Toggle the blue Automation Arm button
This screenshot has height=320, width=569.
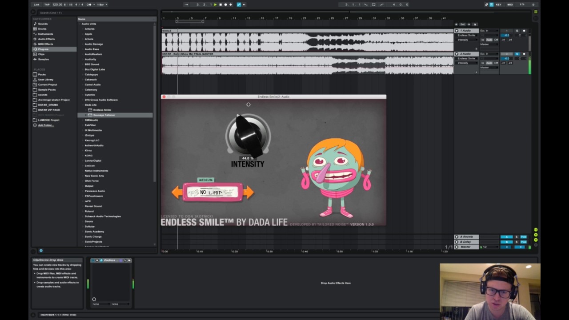coord(239,4)
